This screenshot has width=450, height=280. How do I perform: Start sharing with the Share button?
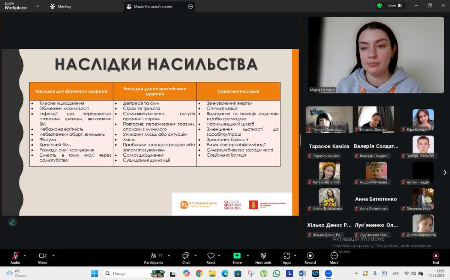tap(237, 258)
